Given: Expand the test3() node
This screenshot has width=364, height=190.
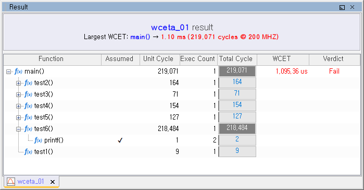Looking at the screenshot, I should tap(18, 94).
